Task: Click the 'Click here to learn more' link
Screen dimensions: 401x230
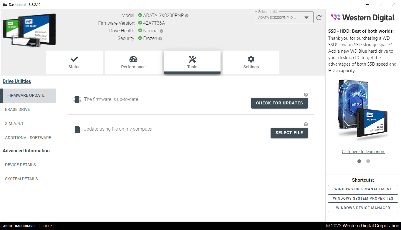Action: pos(364,152)
